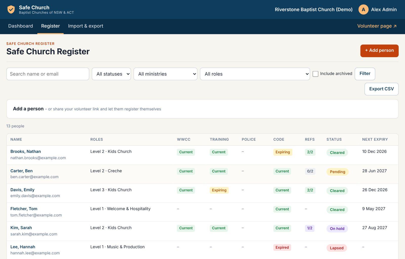405x259 pixels.
Task: Click the WWCC column header
Action: [x=184, y=139]
